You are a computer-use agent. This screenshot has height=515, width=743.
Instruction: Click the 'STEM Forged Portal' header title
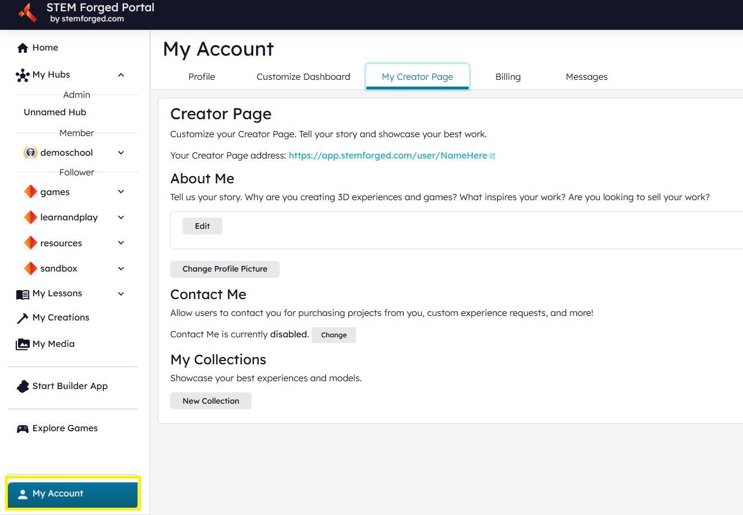pos(101,8)
